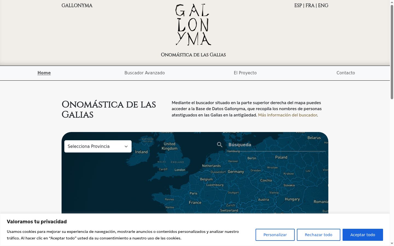Click the Onomástica de las Galias page heading
This screenshot has width=394, height=246.
(109, 109)
